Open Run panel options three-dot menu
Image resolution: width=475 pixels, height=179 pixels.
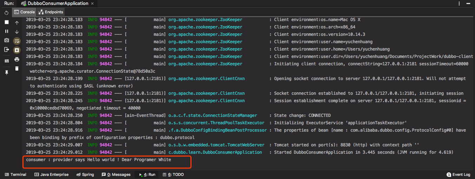(459, 4)
